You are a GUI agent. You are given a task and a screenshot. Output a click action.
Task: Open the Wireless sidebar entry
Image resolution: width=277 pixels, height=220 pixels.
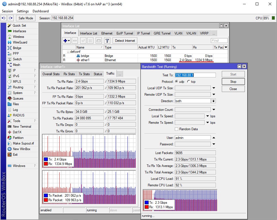pyautogui.click(x=18, y=37)
